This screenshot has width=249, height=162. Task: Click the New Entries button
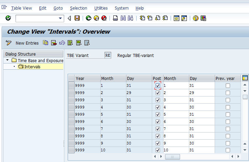click(x=27, y=43)
